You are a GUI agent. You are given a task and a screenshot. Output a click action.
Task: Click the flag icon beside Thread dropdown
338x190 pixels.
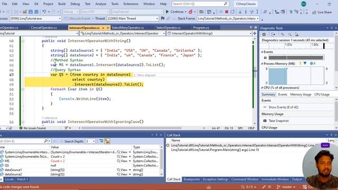tap(163, 18)
